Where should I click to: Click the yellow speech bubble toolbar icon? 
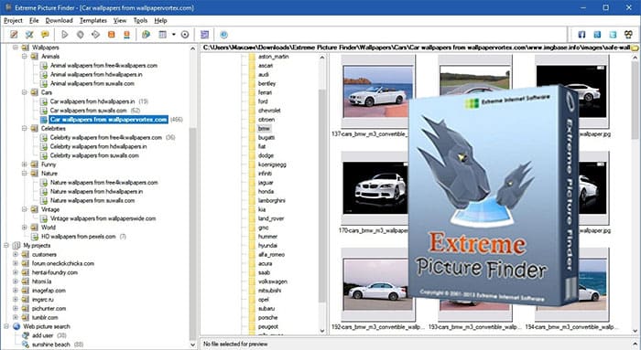[x=45, y=35]
